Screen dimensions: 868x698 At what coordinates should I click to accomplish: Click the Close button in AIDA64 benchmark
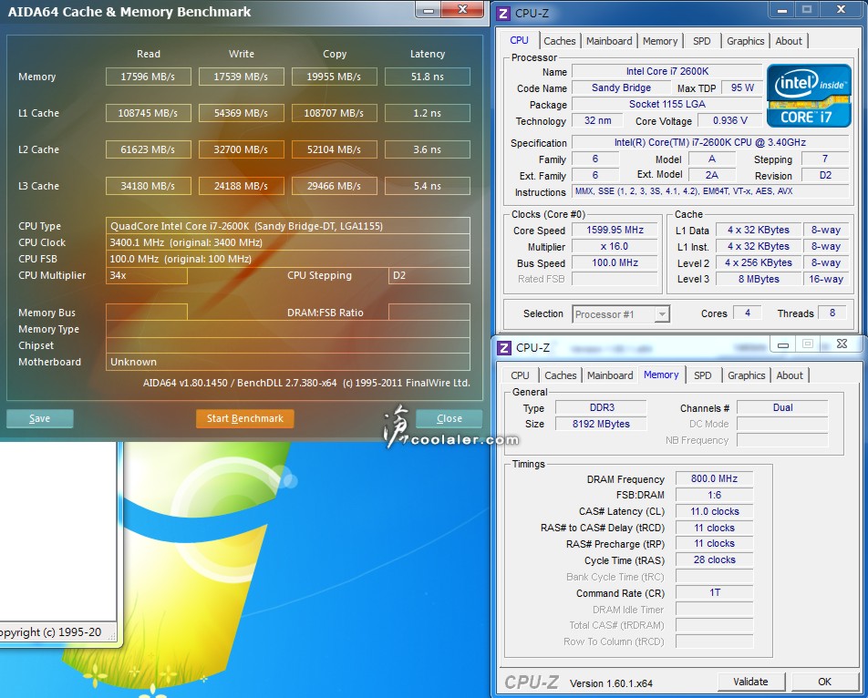(449, 418)
